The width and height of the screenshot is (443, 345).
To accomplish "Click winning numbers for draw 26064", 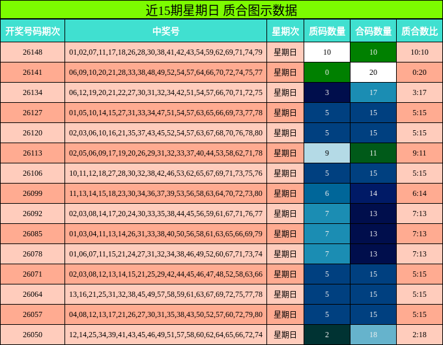I will click(x=166, y=294).
